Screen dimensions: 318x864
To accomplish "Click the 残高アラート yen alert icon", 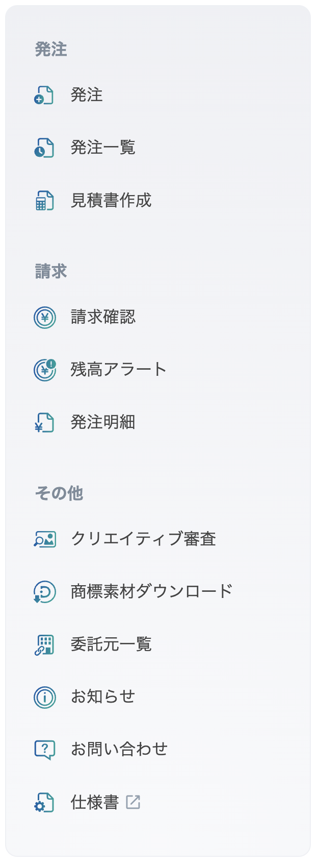I will coord(44,370).
